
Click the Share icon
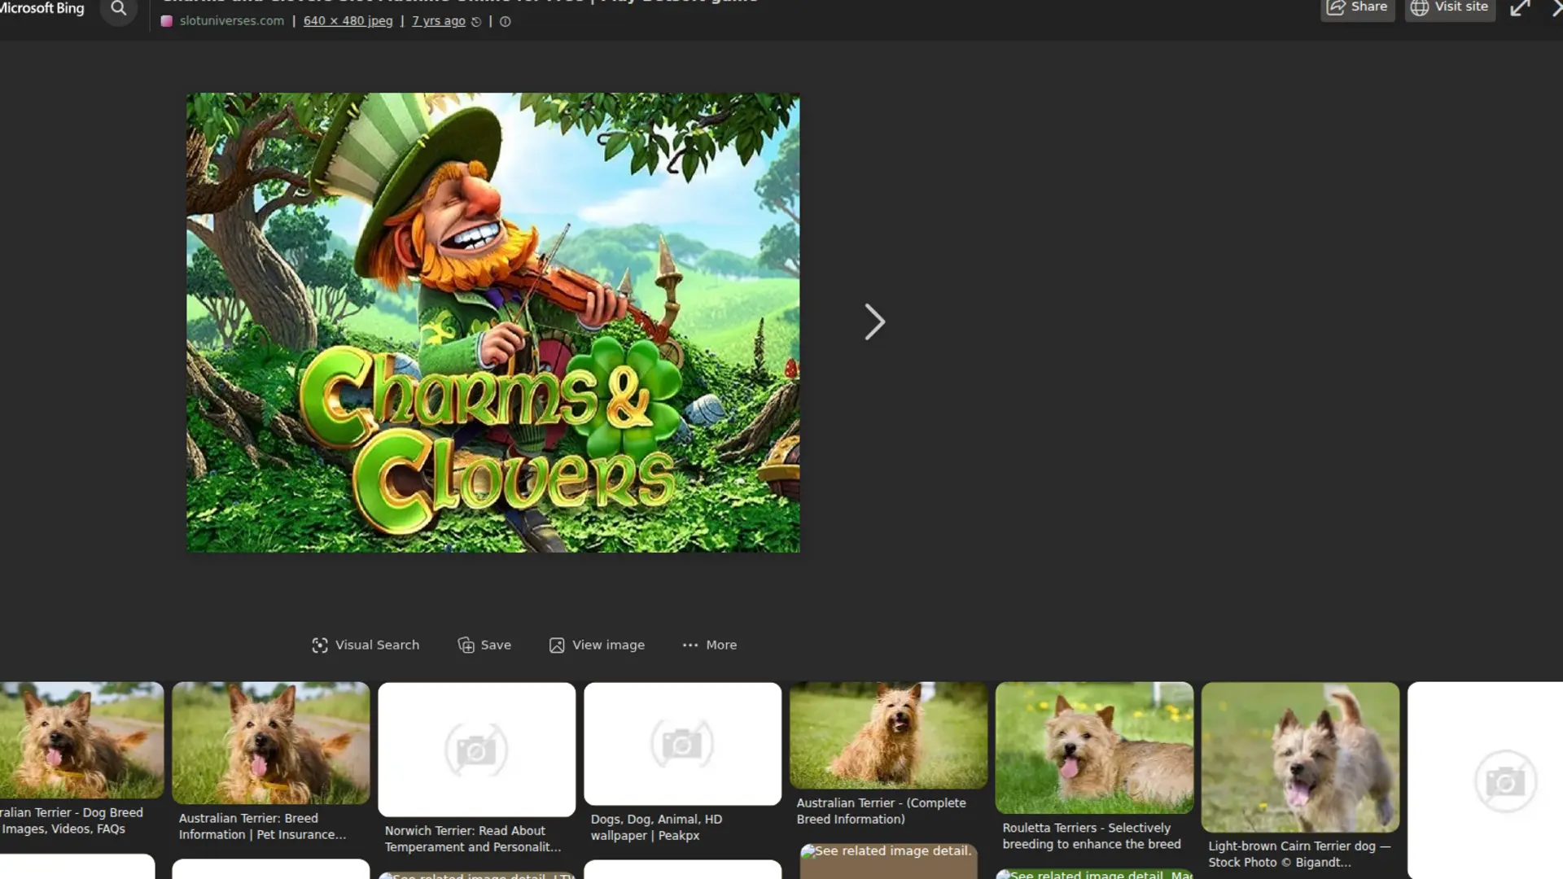click(x=1336, y=7)
